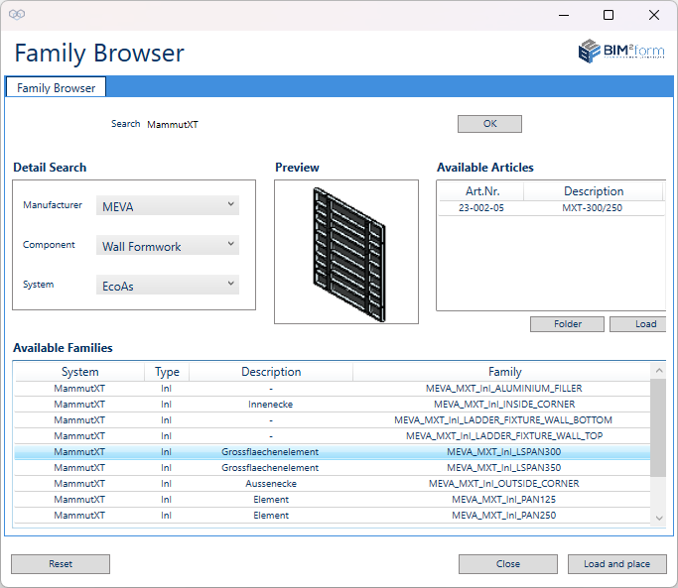Image resolution: width=678 pixels, height=588 pixels.
Task: Sort articles by Art.Nr. column header
Action: pyautogui.click(x=481, y=191)
